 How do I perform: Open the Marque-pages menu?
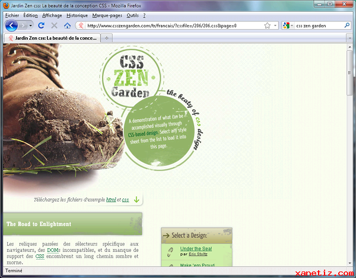[107, 15]
